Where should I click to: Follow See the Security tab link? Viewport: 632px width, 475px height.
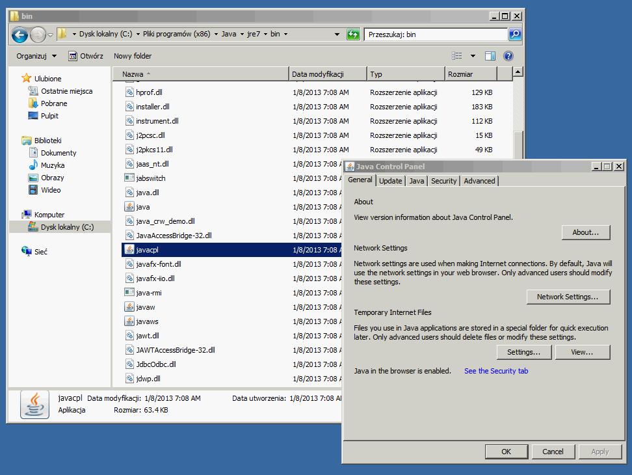(495, 371)
